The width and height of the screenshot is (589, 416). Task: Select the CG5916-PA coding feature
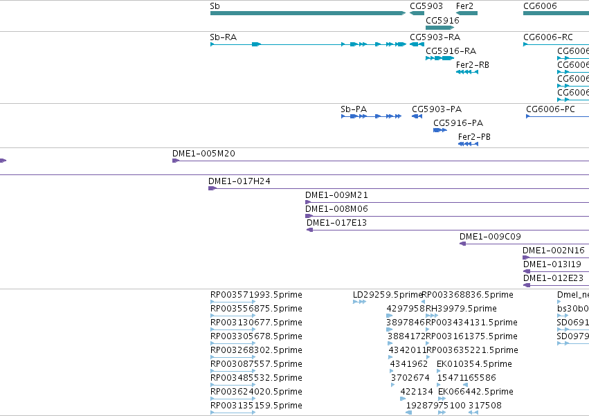(x=440, y=130)
